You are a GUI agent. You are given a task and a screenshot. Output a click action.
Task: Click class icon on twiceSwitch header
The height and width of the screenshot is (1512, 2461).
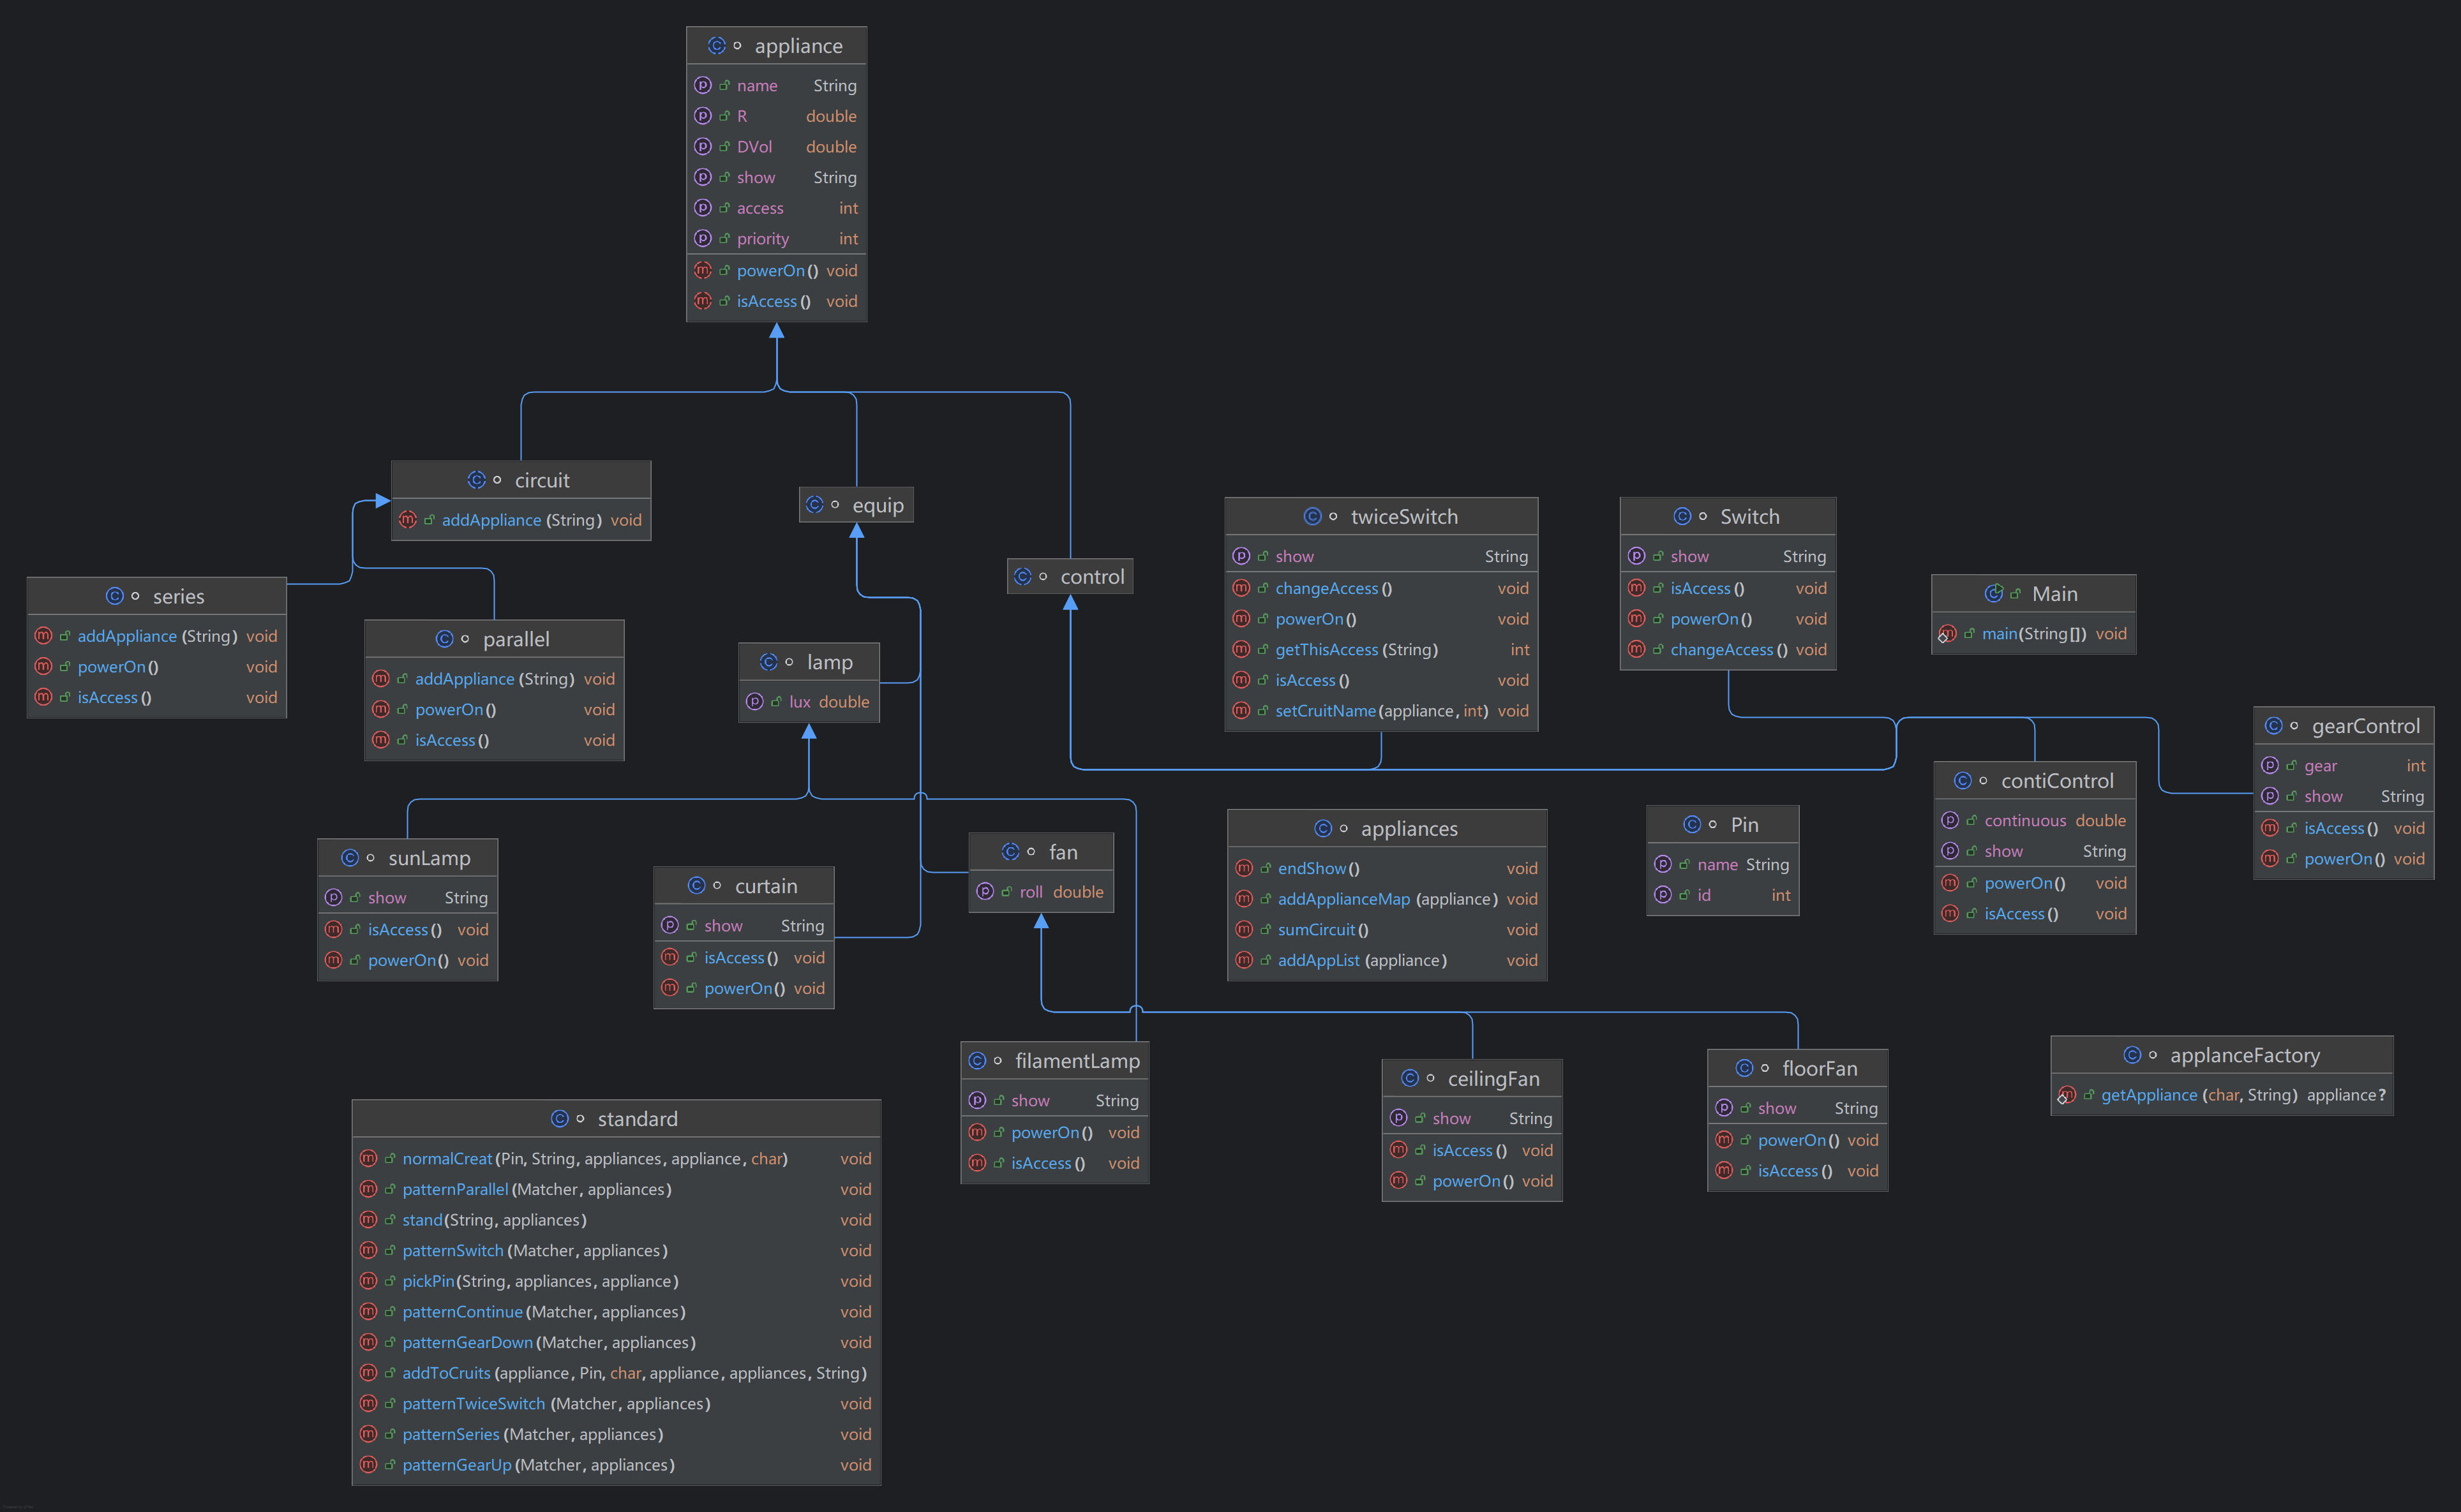pos(1313,517)
